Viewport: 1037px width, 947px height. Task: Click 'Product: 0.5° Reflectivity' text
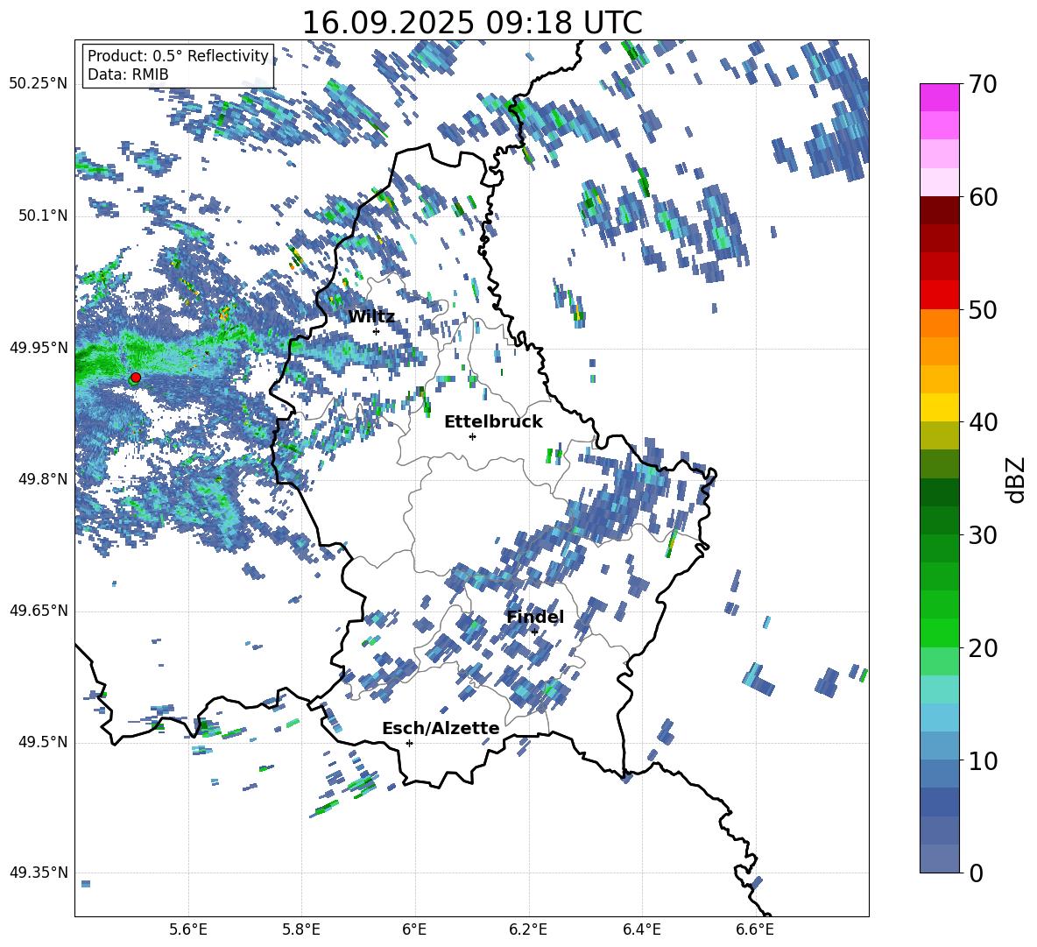coord(178,56)
